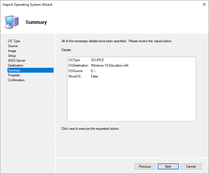Click Next to execute the import
This screenshot has width=209, height=174.
pos(168,167)
